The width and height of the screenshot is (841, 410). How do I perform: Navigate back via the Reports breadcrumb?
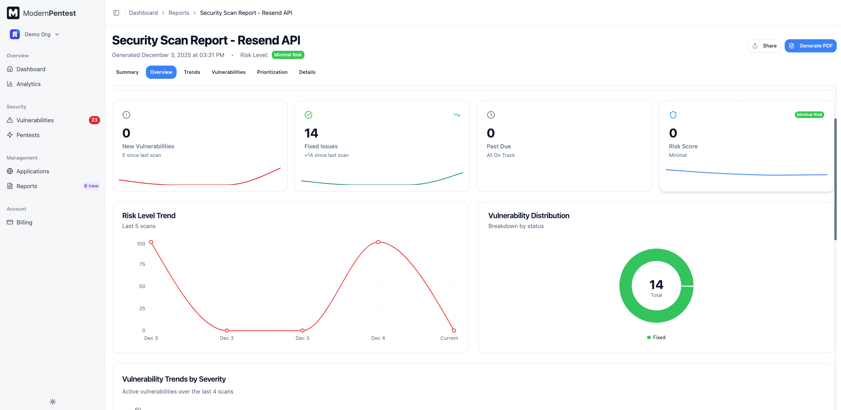tap(179, 13)
